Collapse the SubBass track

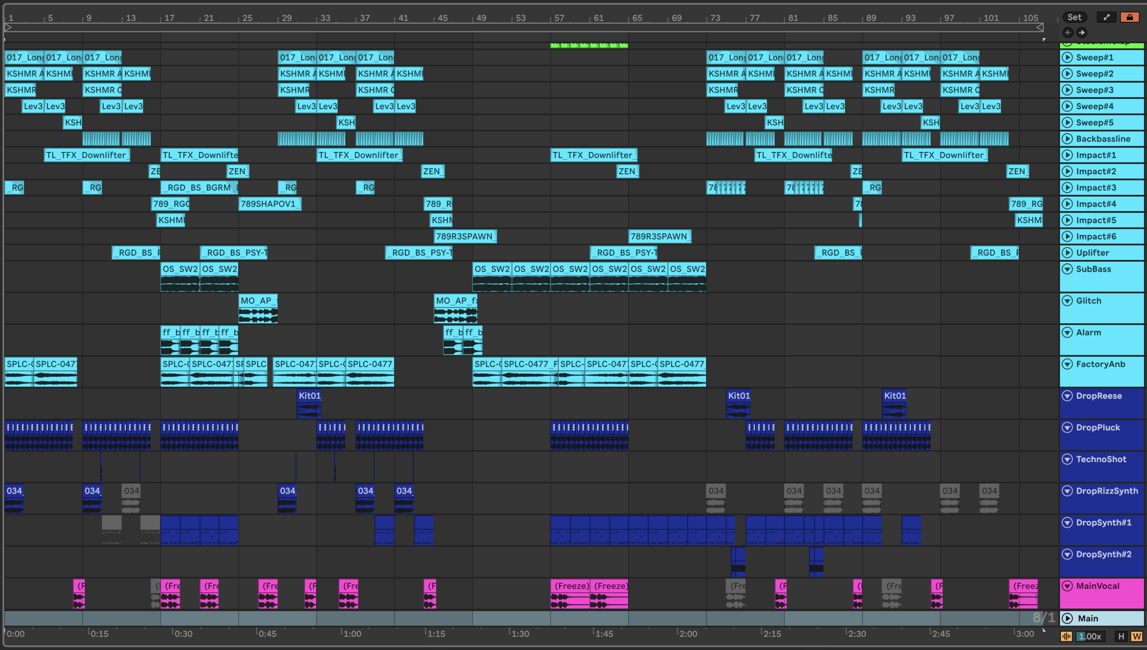pyautogui.click(x=1067, y=269)
